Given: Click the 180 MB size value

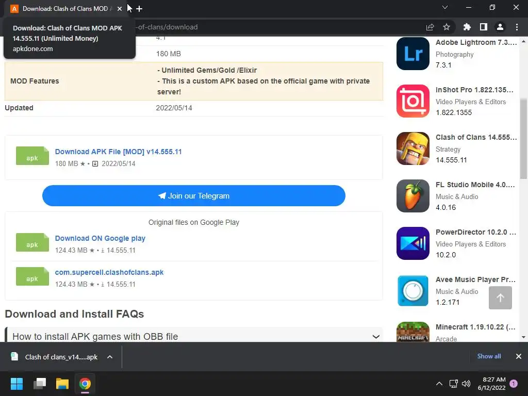Looking at the screenshot, I should pos(169,54).
